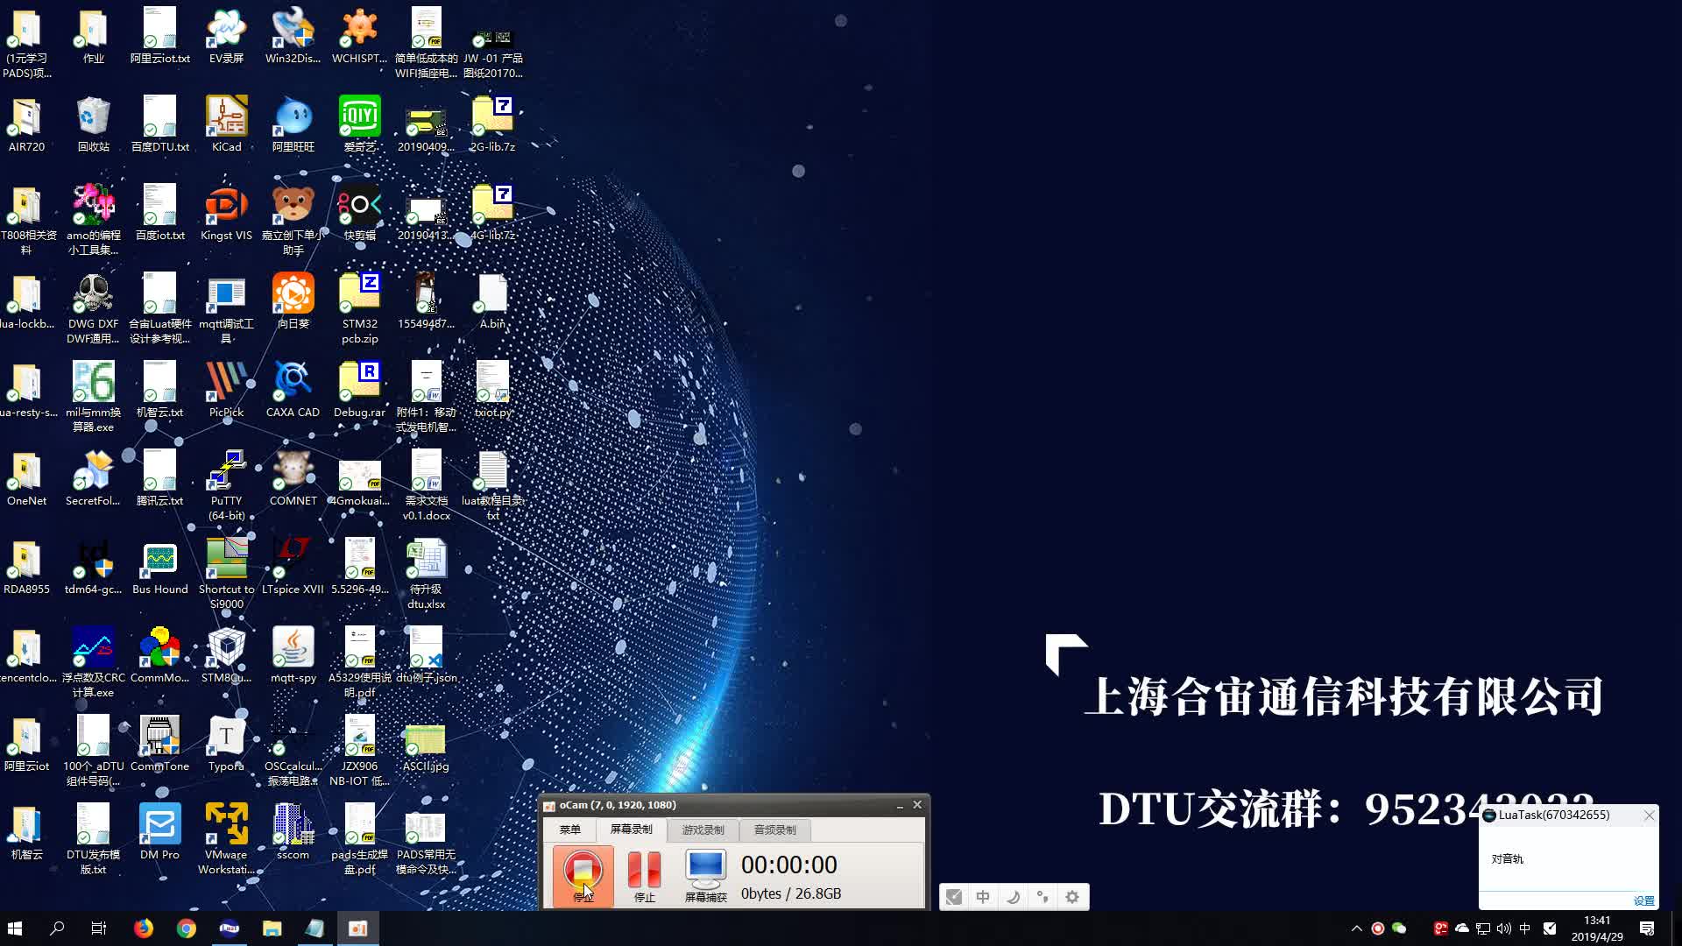Switch to the 游戏录制 tab in oCam
The width and height of the screenshot is (1682, 946).
tap(703, 830)
